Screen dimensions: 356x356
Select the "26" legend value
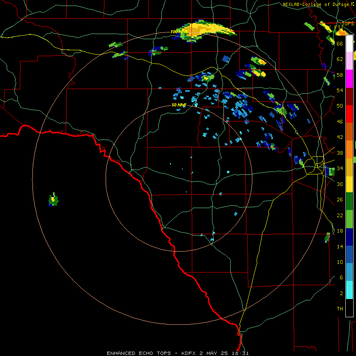pyautogui.click(x=340, y=200)
